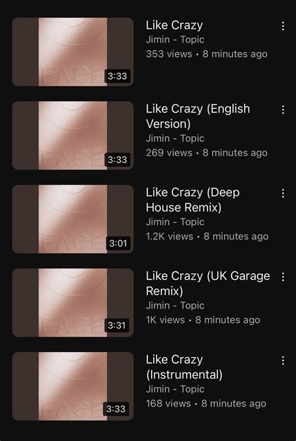Screen dimensions: 296x441
Task: Visit Jimin - Topic channel under Like Crazy
Action: tap(175, 39)
